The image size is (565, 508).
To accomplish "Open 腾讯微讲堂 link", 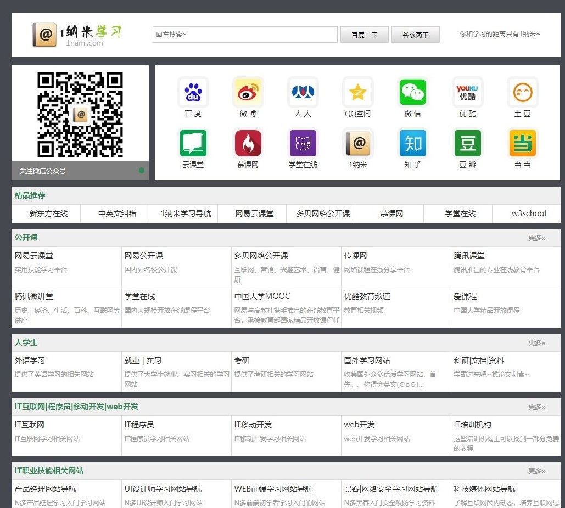I will point(34,296).
